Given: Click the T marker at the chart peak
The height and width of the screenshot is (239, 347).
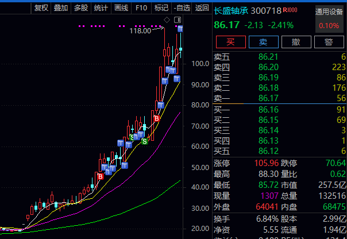Looking at the screenshot, I should pos(180,29).
